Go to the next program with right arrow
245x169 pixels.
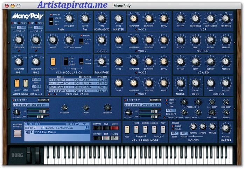click(x=31, y=132)
